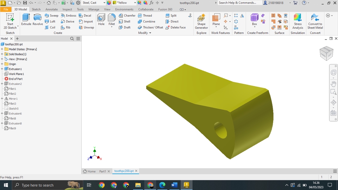The height and width of the screenshot is (190, 338).
Task: Start a new 2D Sketch
Action: pos(10,21)
